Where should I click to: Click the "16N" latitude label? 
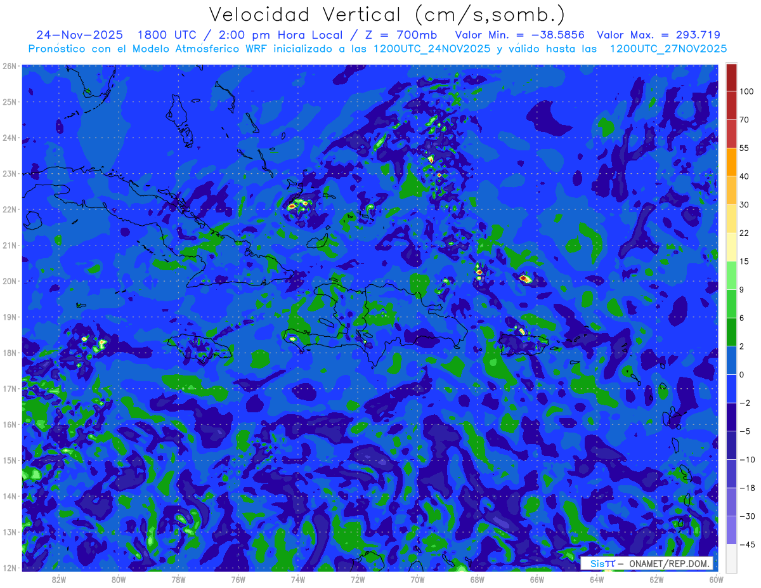click(9, 424)
